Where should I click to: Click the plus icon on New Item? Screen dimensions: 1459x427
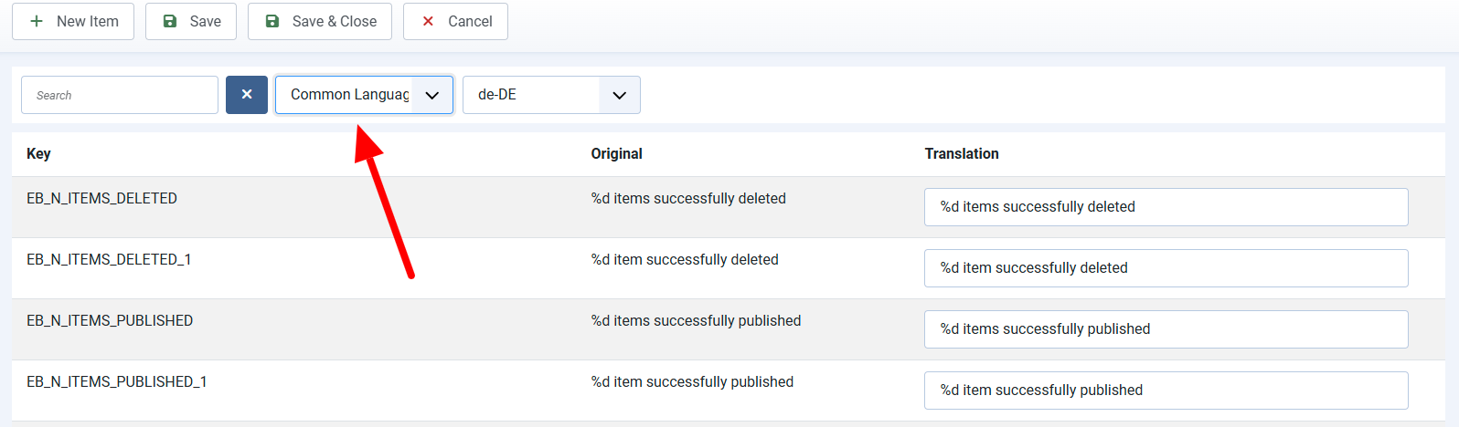point(37,21)
